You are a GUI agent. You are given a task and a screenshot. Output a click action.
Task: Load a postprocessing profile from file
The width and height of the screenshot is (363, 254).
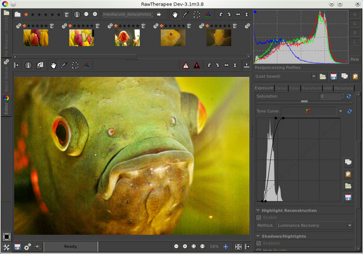point(323,77)
